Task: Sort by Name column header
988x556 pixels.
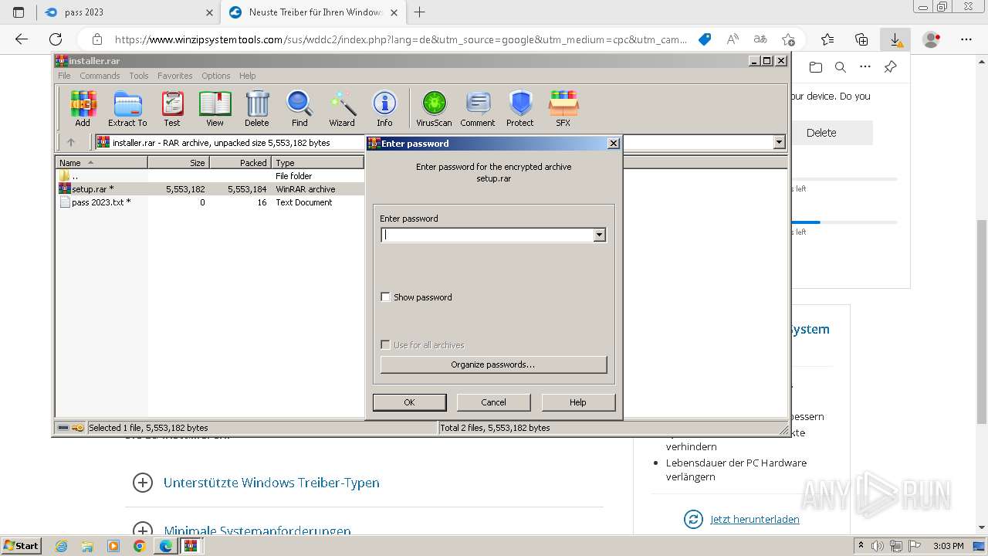Action: tap(101, 163)
